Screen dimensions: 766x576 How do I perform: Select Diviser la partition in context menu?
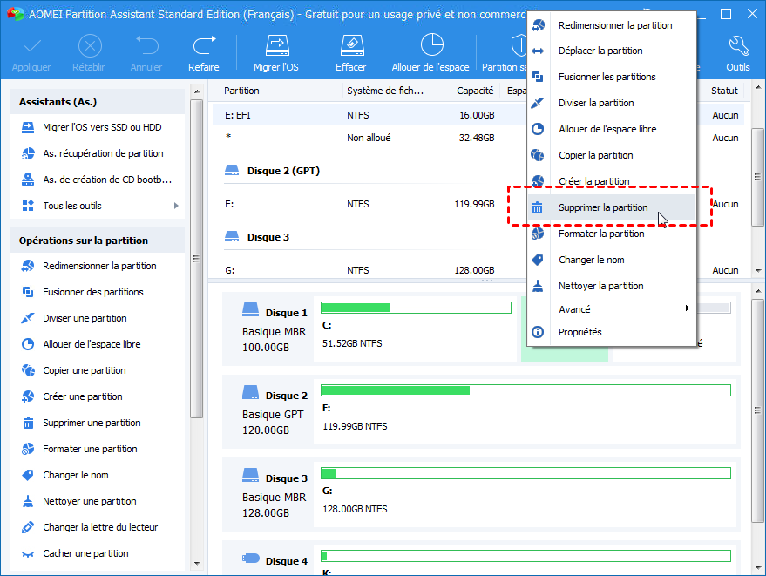tap(612, 103)
